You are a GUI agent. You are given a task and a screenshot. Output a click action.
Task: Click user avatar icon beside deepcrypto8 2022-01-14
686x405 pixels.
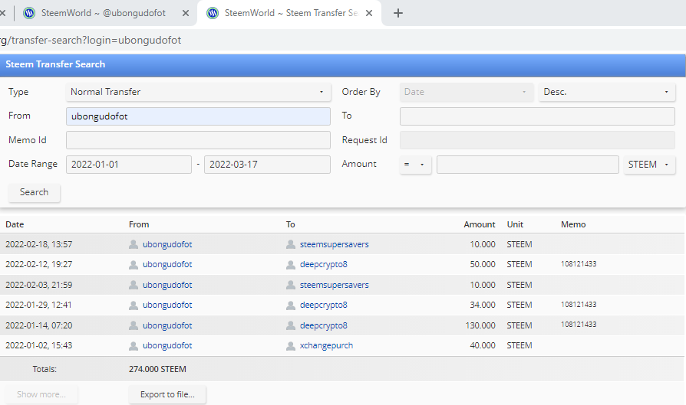[291, 325]
